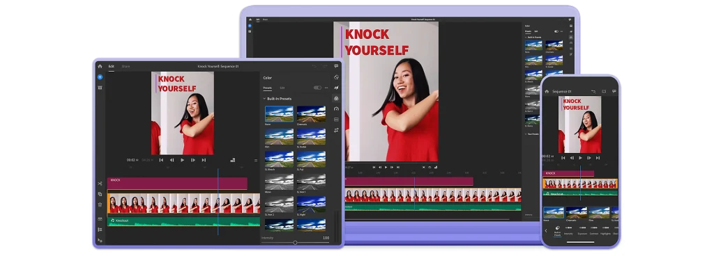This screenshot has height=265, width=714.
Task: Open the Speed panel icon on the tablet
Action: [336, 109]
